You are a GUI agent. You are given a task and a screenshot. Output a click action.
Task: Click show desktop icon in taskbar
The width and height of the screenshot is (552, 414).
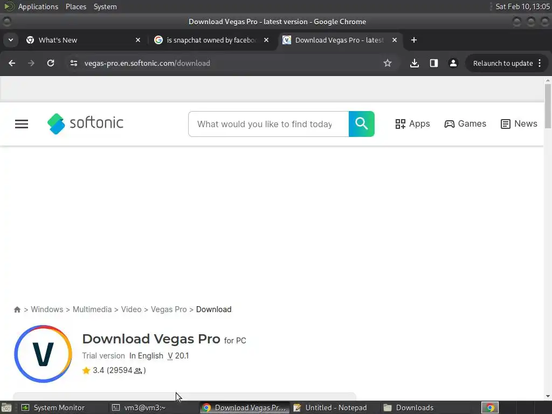[x=6, y=408]
